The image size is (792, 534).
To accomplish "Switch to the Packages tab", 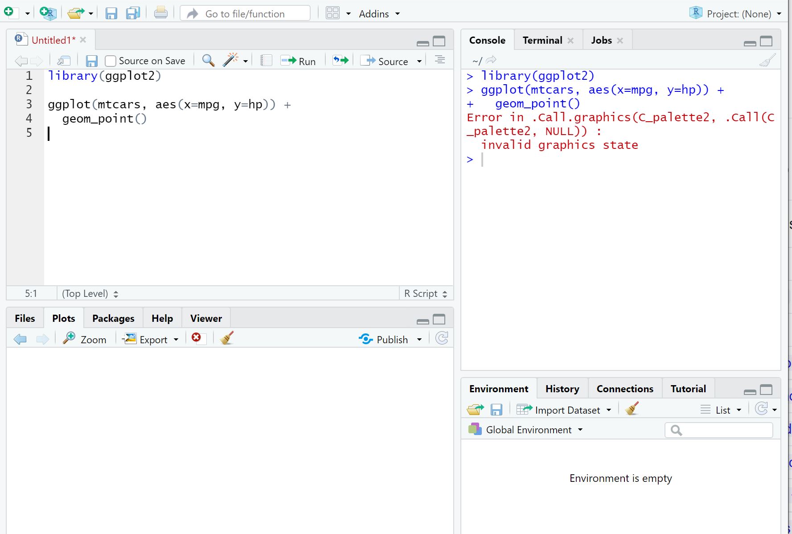I will tap(113, 318).
